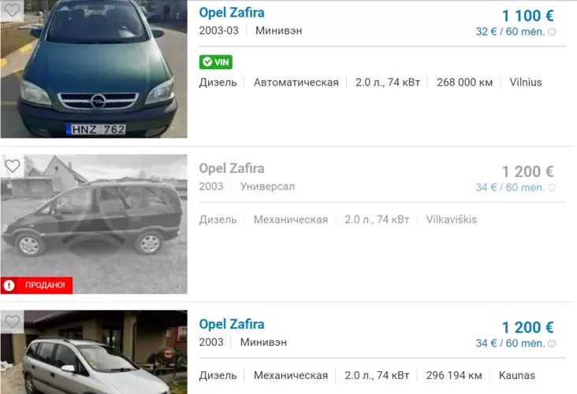
Task: Open info icon on the Kaunas listing's loan price
Action: [x=552, y=344]
